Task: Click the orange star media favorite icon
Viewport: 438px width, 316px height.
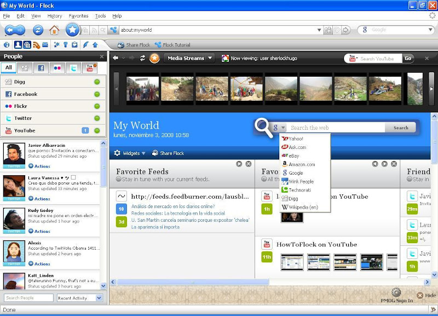Action: 154,58
